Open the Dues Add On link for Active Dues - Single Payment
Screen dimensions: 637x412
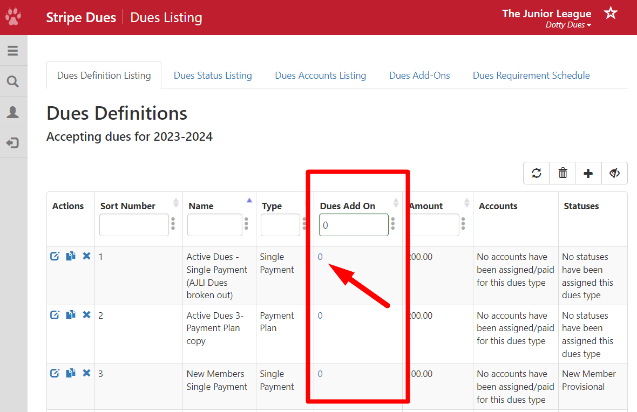pyautogui.click(x=320, y=257)
